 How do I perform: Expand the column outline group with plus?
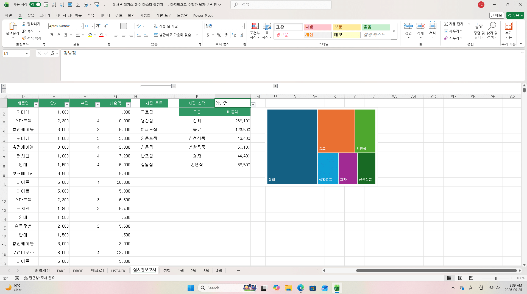click(x=275, y=86)
